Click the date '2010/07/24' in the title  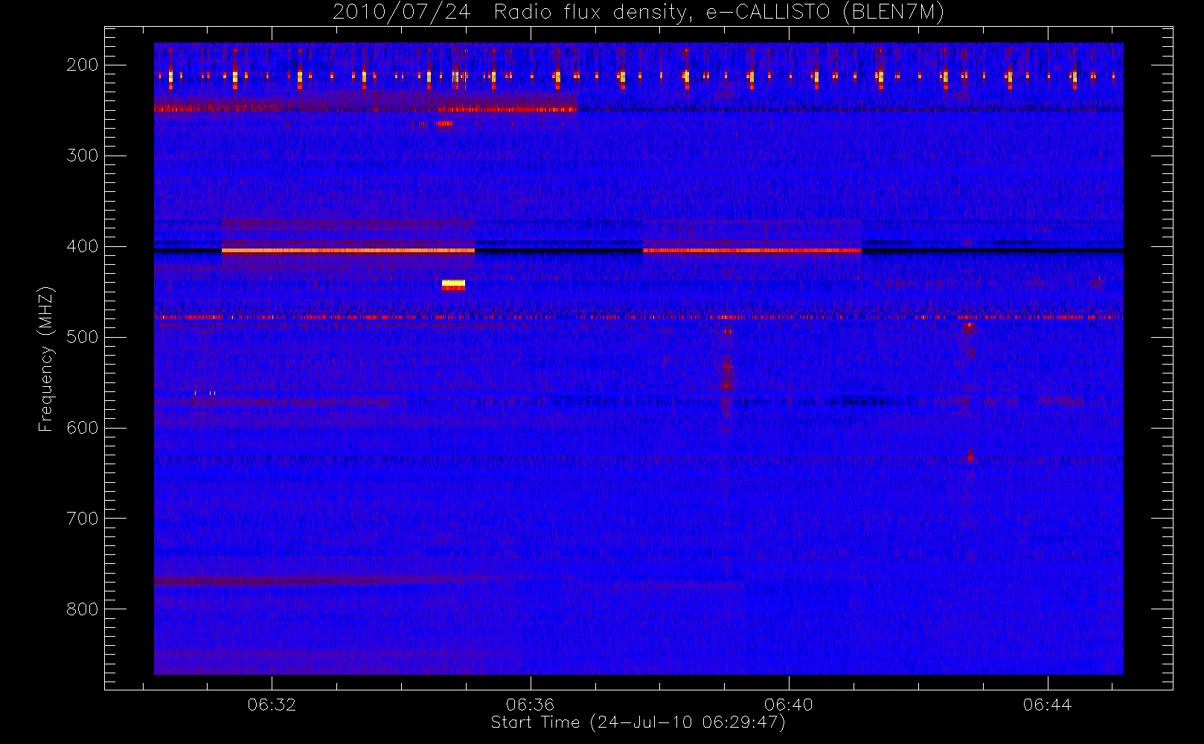pyautogui.click(x=401, y=13)
